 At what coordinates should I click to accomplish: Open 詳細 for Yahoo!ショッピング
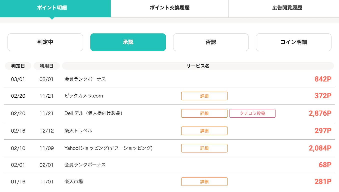coord(204,148)
